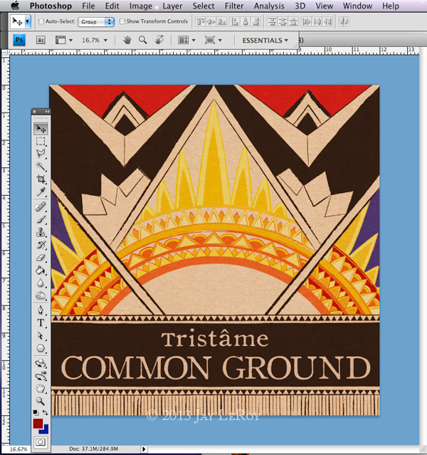Image resolution: width=427 pixels, height=455 pixels.
Task: Click the Auto-Align Layers button
Action: 344,22
